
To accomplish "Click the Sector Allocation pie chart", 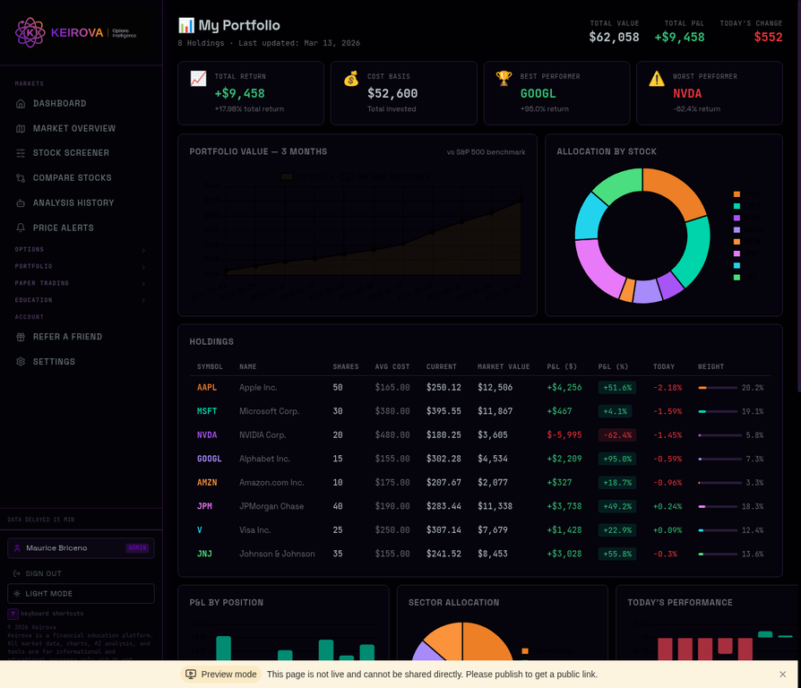I will click(462, 642).
